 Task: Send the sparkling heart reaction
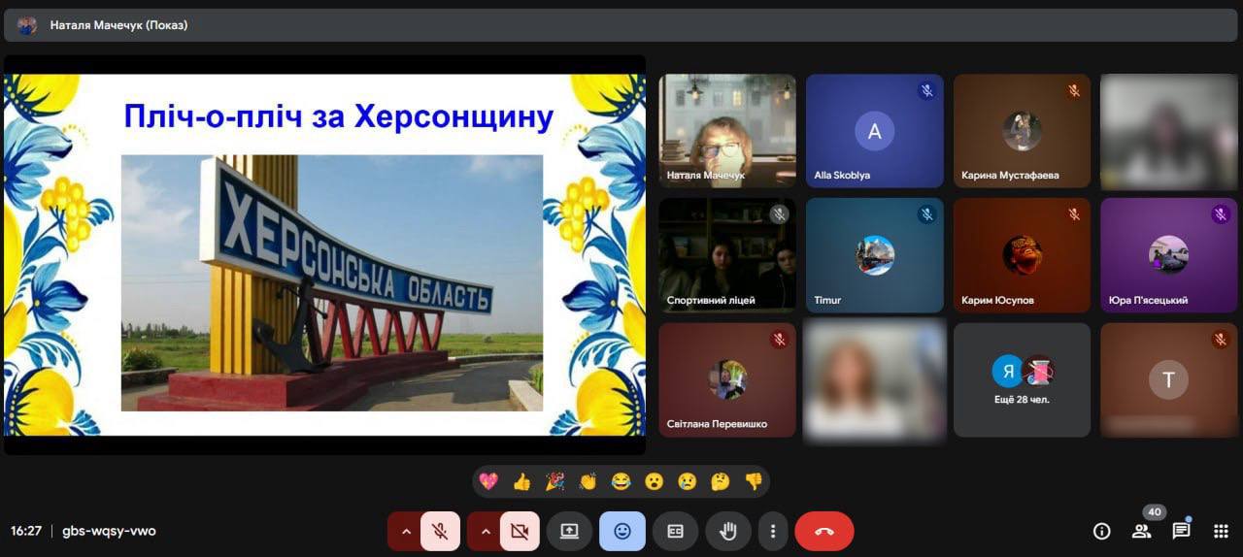[x=488, y=481]
